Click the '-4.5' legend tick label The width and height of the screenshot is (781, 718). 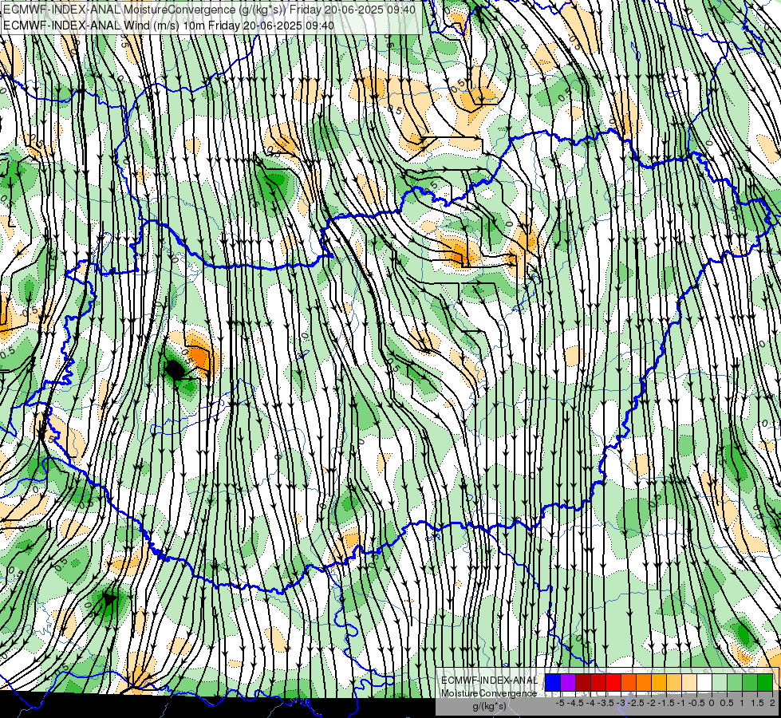click(x=575, y=703)
